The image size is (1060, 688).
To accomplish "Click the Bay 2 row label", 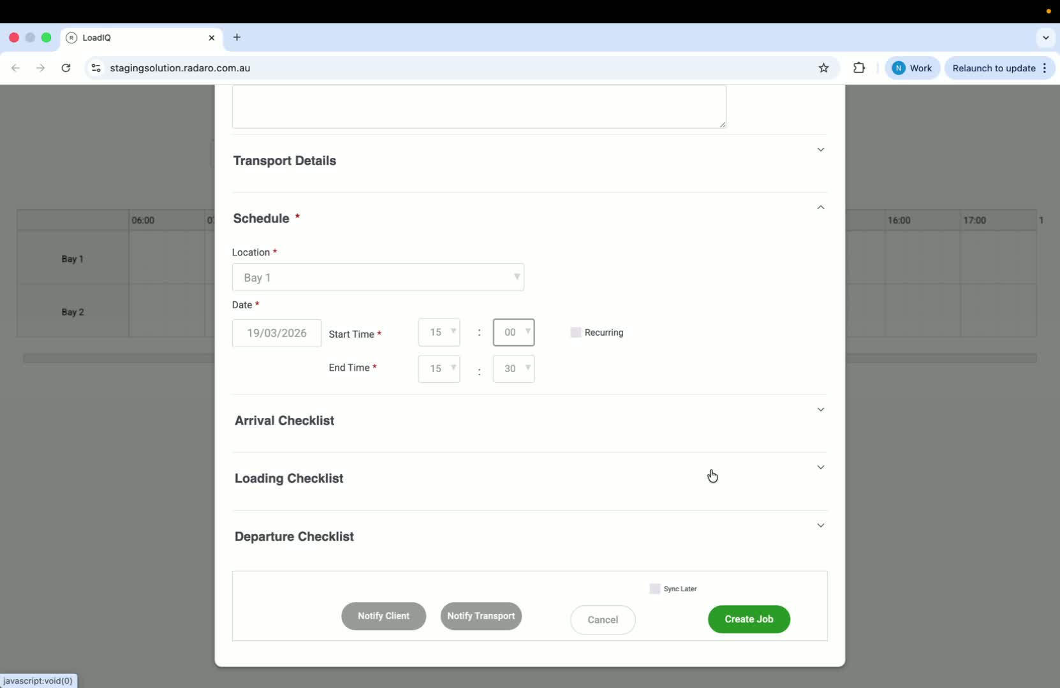I will point(73,312).
